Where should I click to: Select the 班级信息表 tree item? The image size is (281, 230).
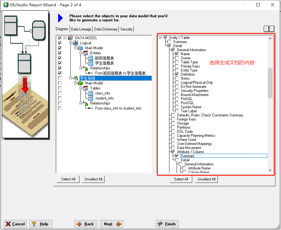104,58
